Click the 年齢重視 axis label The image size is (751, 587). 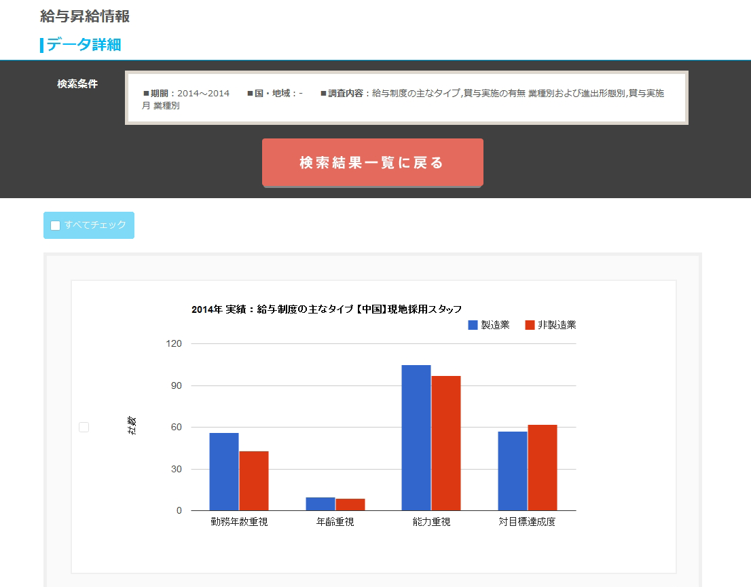pyautogui.click(x=335, y=522)
